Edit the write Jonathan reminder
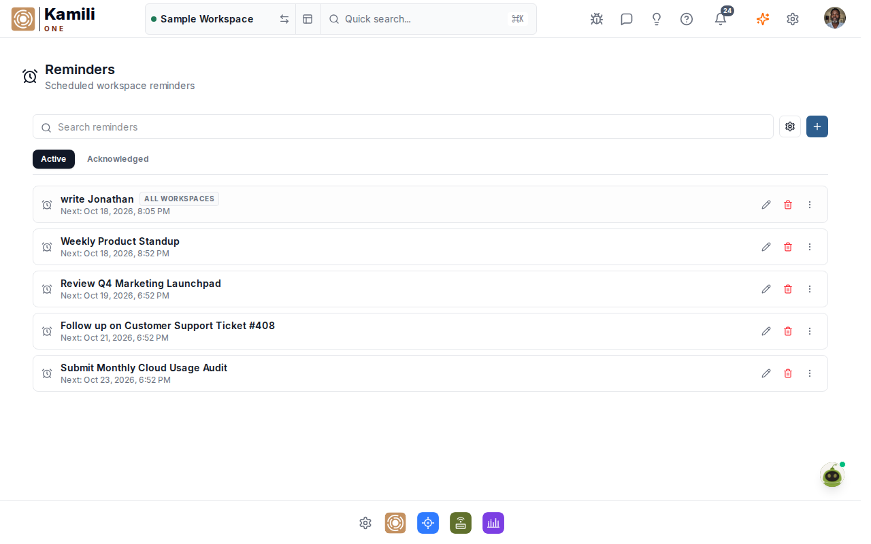The width and height of the screenshot is (871, 544). (x=766, y=205)
